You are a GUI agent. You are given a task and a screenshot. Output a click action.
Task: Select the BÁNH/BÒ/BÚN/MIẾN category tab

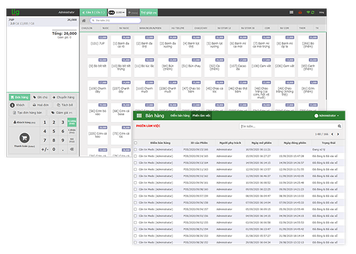coord(150,28)
